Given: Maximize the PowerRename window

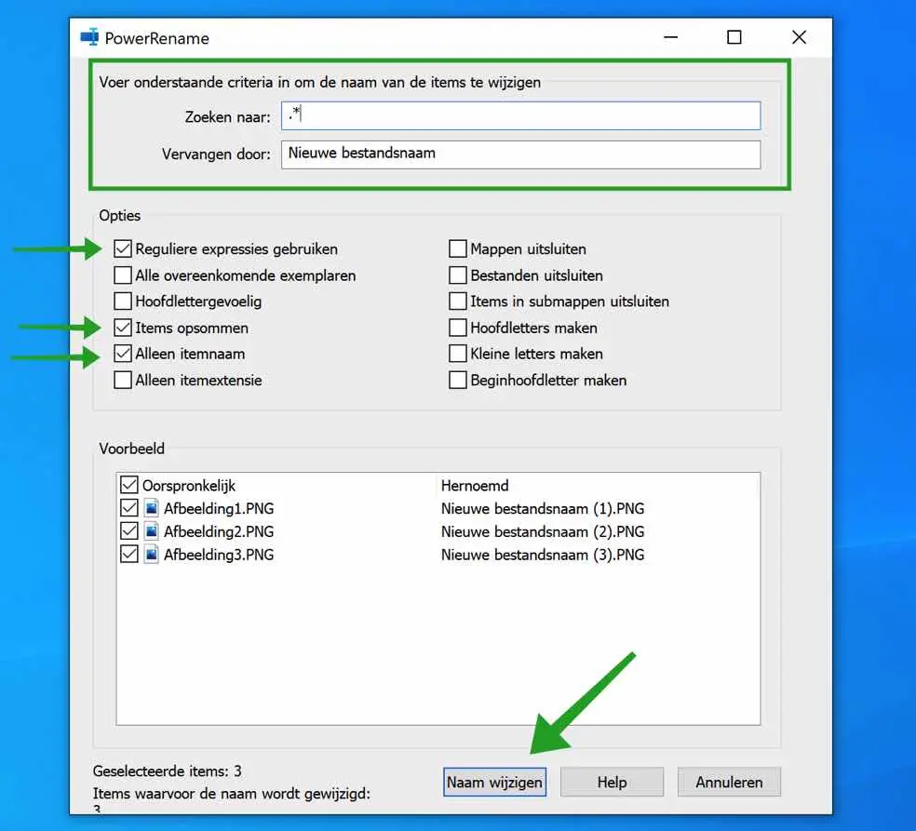Looking at the screenshot, I should pos(734,37).
